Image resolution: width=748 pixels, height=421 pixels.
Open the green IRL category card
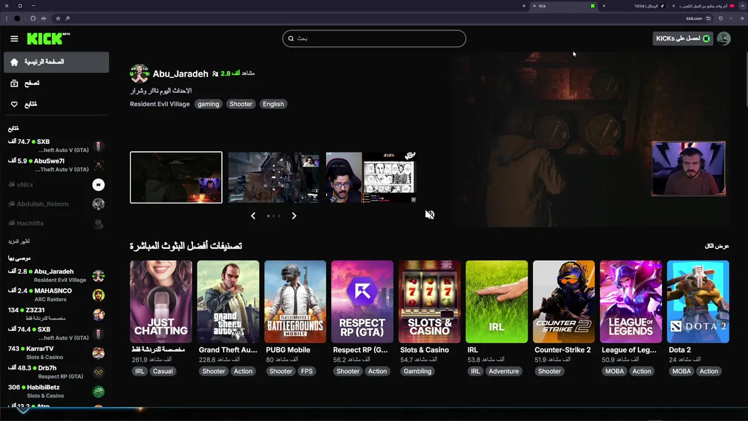(497, 302)
